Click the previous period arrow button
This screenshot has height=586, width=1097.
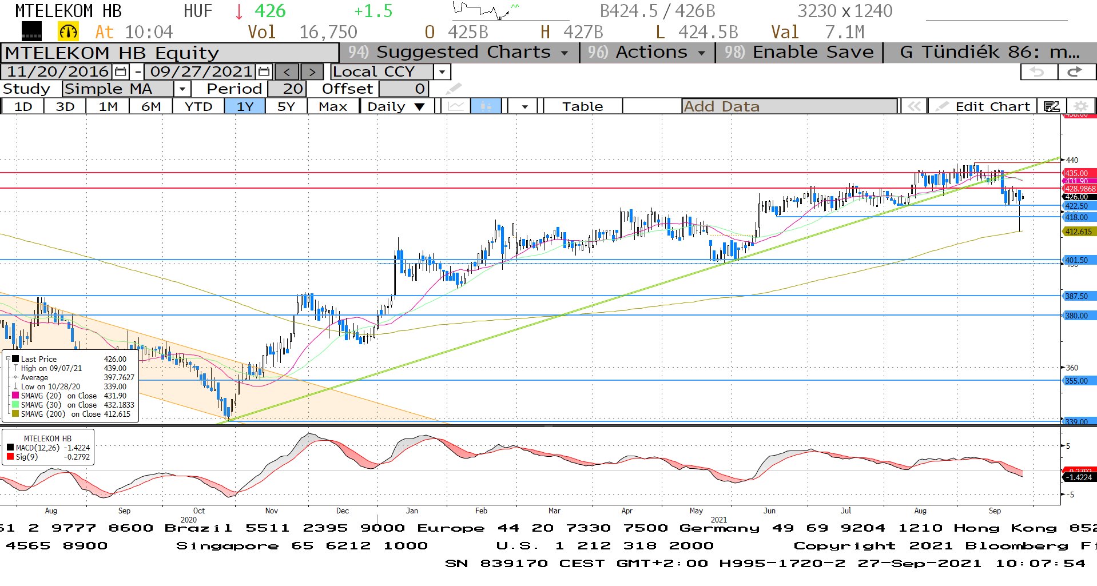tap(287, 72)
